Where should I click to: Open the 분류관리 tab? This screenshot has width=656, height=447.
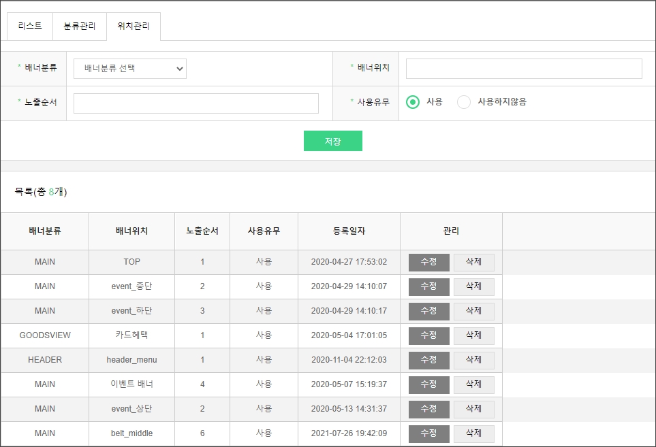[80, 27]
